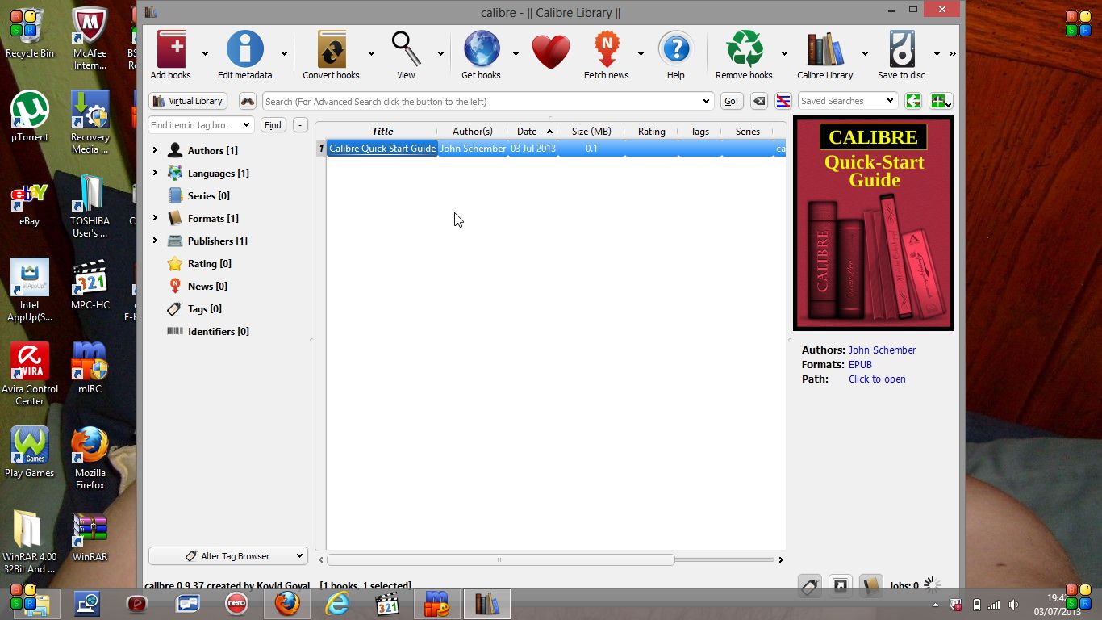The width and height of the screenshot is (1102, 620).
Task: Open Fetch news from the toolbar
Action: pyautogui.click(x=607, y=49)
